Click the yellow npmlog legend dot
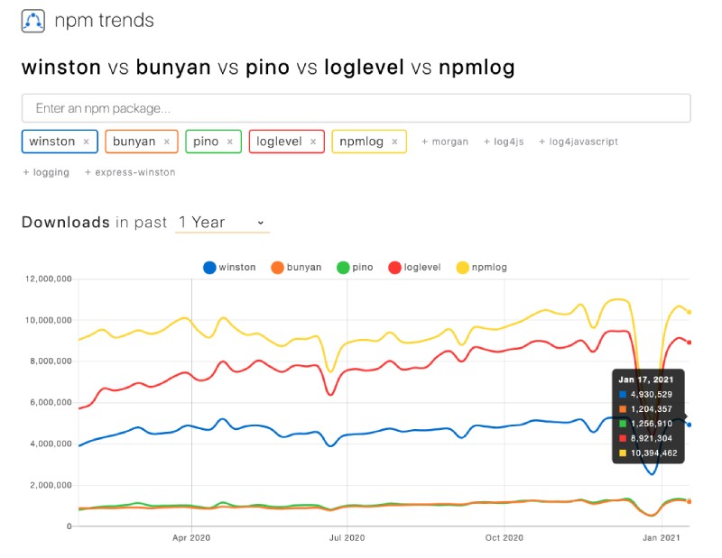The image size is (722, 558). coord(461,267)
